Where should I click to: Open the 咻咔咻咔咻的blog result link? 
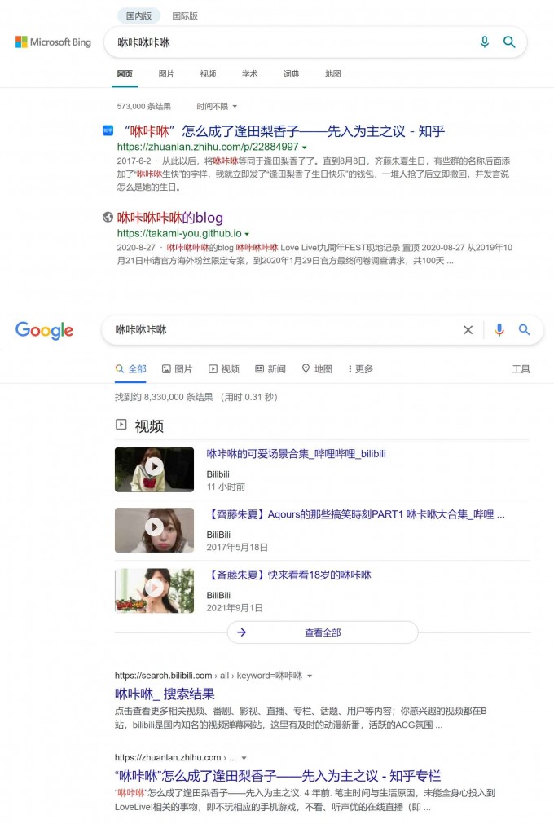coord(170,218)
